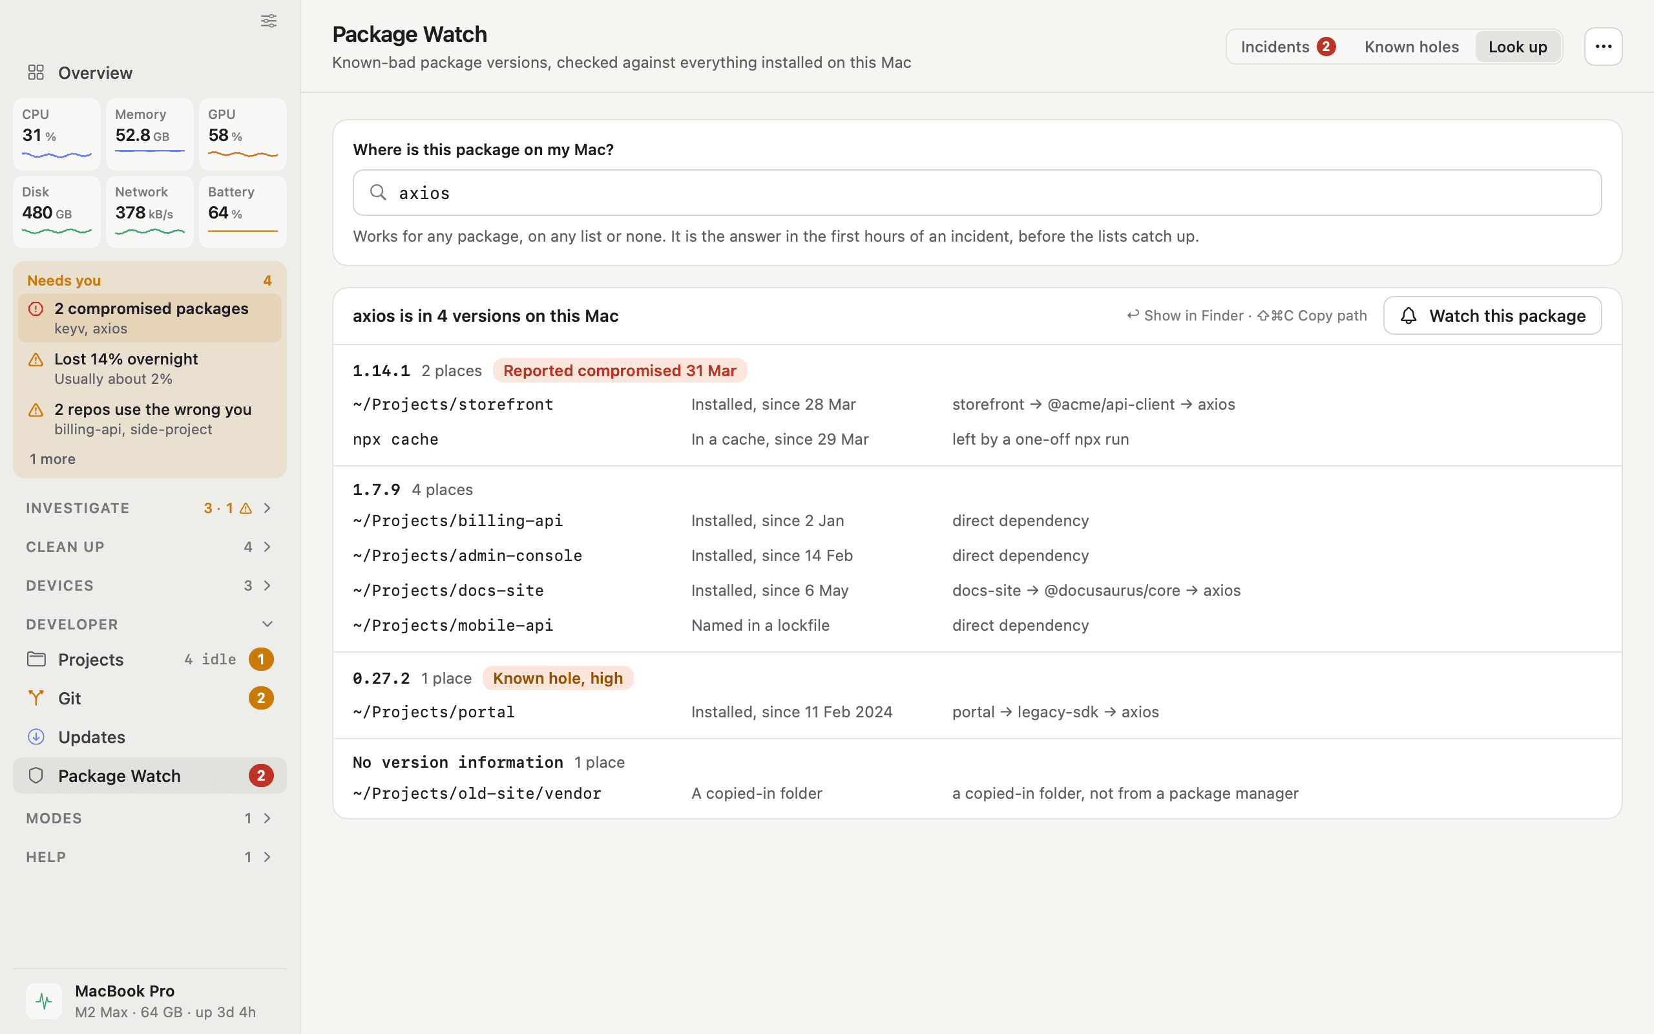Open the Battery stat card
This screenshot has width=1654, height=1034.
point(243,211)
